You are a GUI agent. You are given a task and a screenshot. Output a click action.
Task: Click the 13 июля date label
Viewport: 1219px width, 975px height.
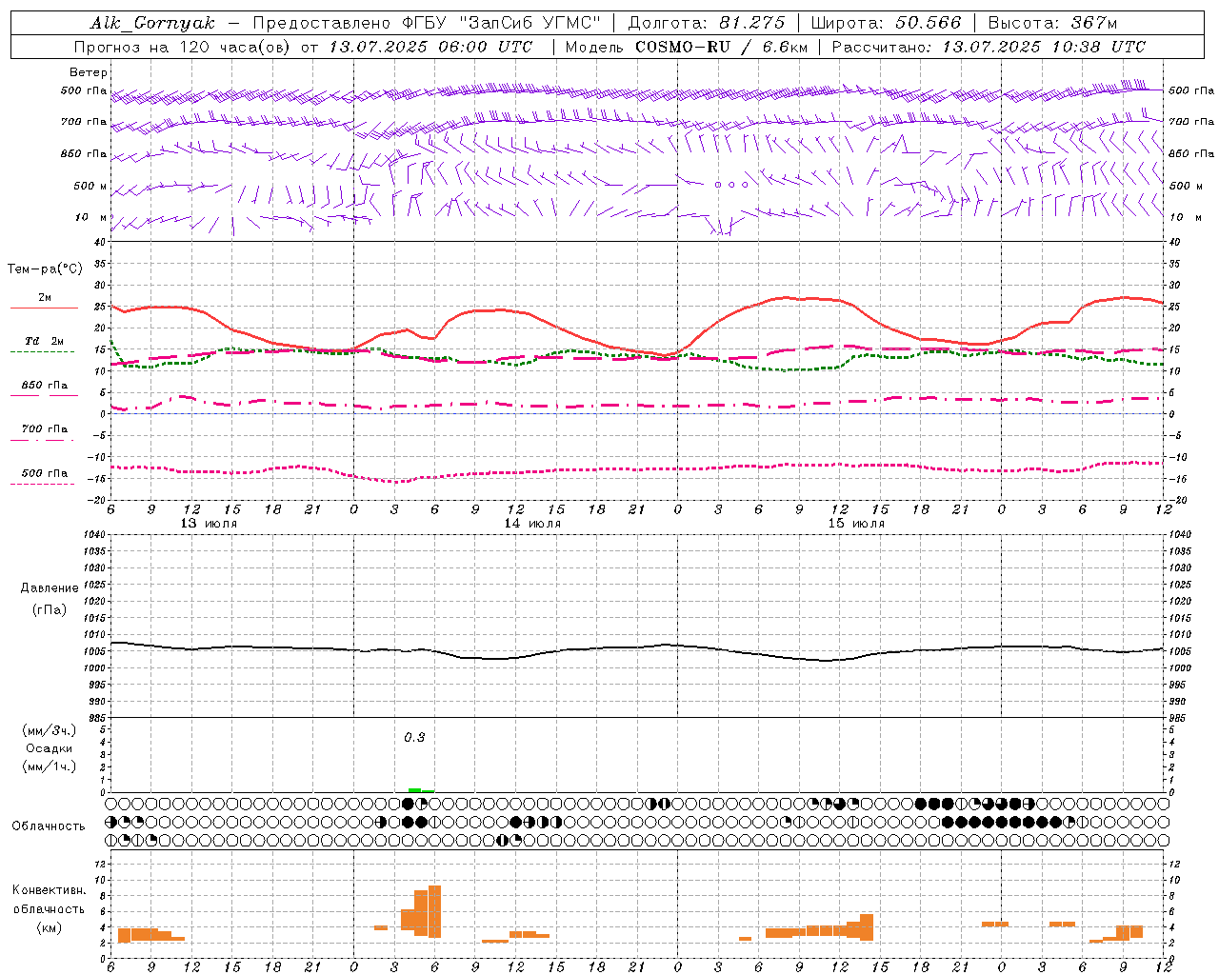coord(210,524)
